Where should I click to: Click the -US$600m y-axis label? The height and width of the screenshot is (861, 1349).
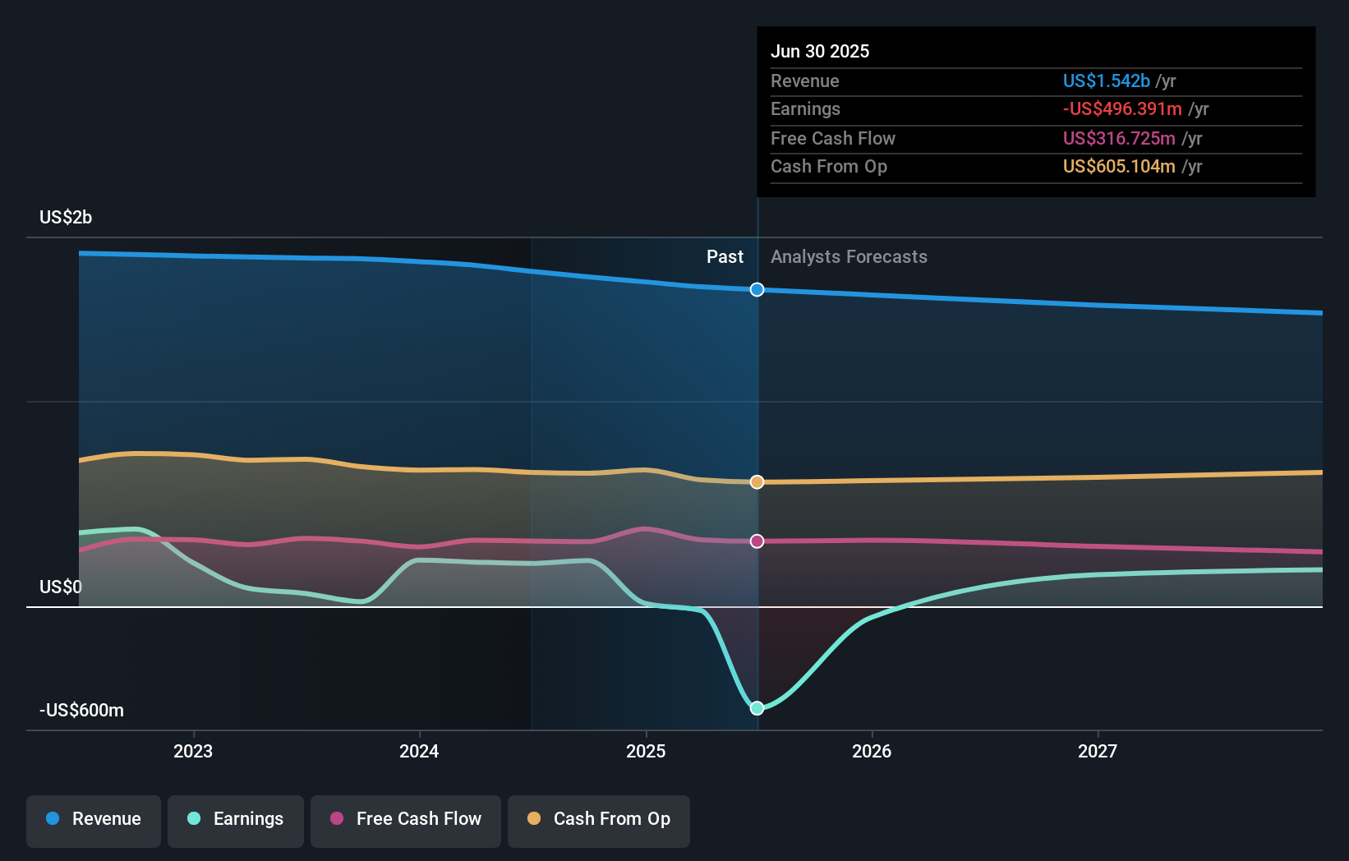(81, 710)
